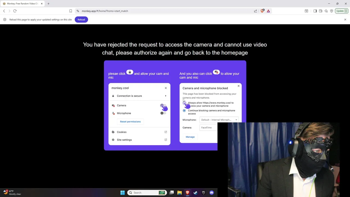Open tab search icon
This screenshot has width=350, height=197.
coord(306,11)
